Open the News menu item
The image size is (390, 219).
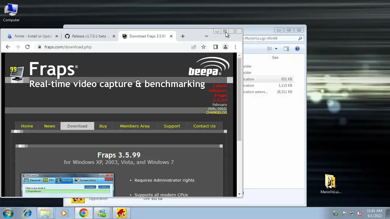click(x=49, y=126)
